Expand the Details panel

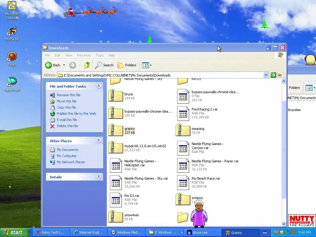[x=98, y=177]
